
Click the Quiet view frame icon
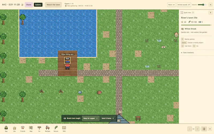coord(182,13)
